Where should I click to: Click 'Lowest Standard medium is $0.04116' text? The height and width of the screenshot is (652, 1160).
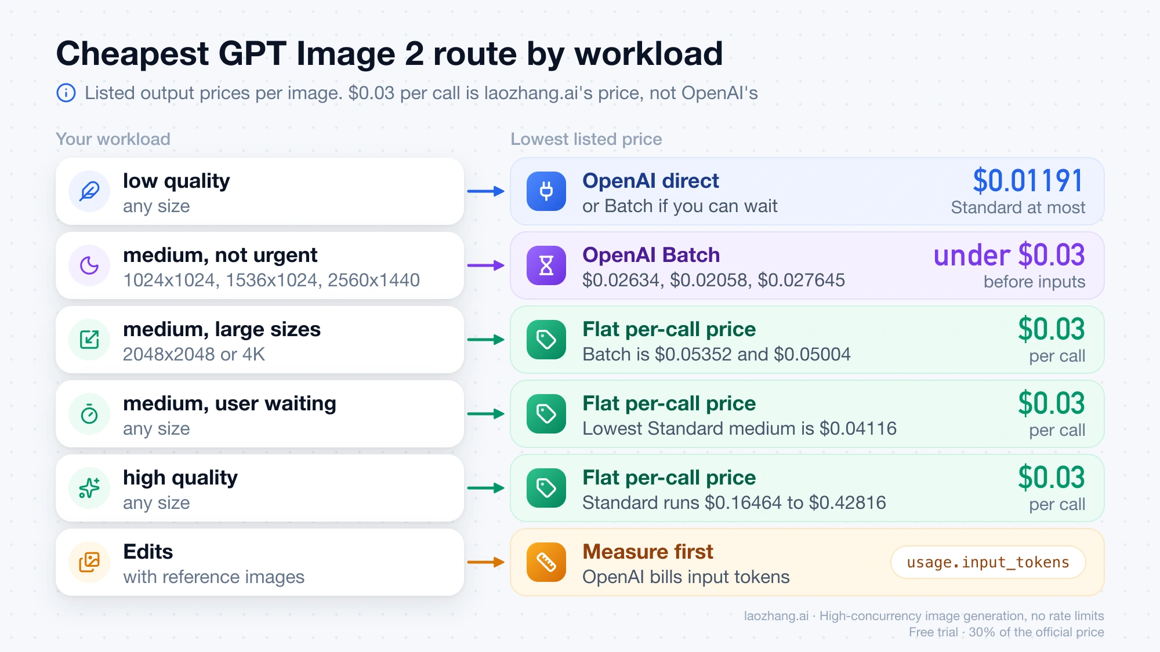click(739, 429)
